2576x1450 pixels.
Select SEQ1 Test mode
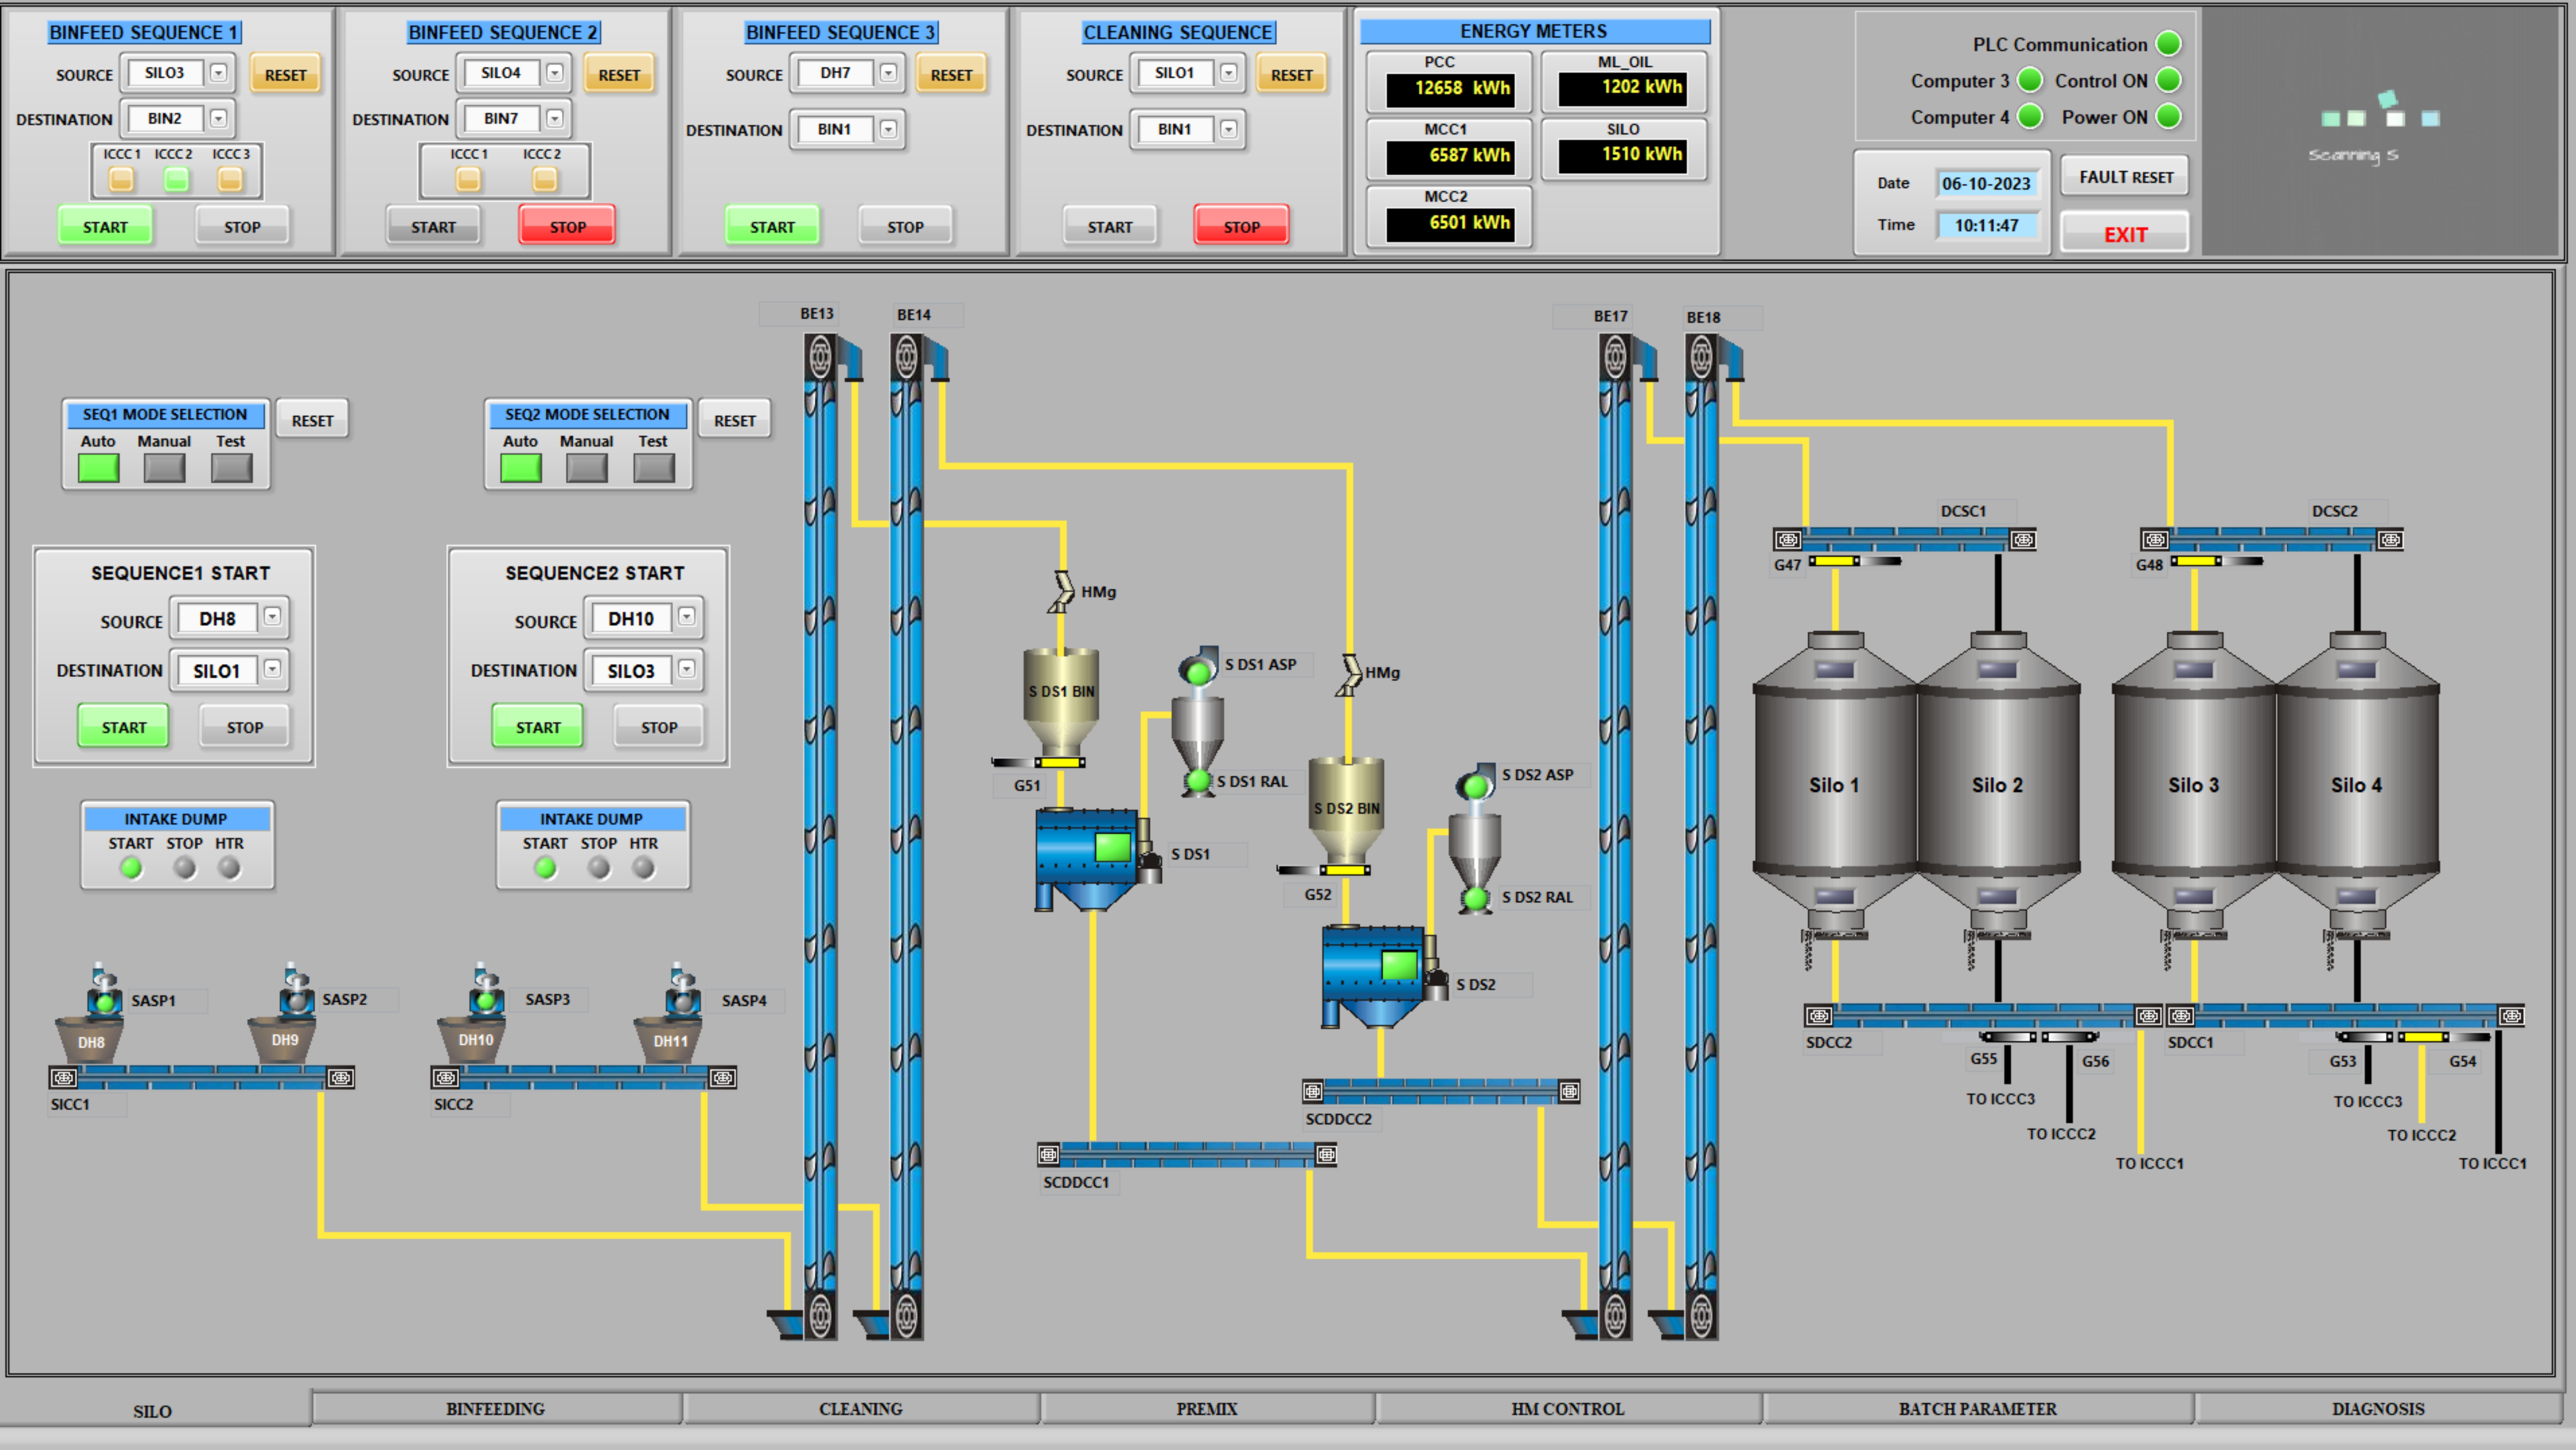(231, 468)
